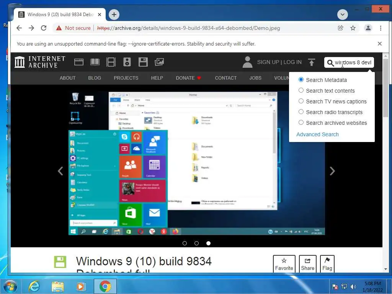Open Windows Explorer from the taskbar
The height and width of the screenshot is (294, 392).
(x=58, y=286)
